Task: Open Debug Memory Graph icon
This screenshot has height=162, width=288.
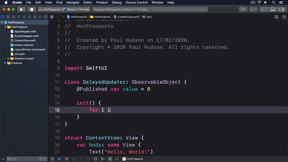Action: tap(103, 159)
